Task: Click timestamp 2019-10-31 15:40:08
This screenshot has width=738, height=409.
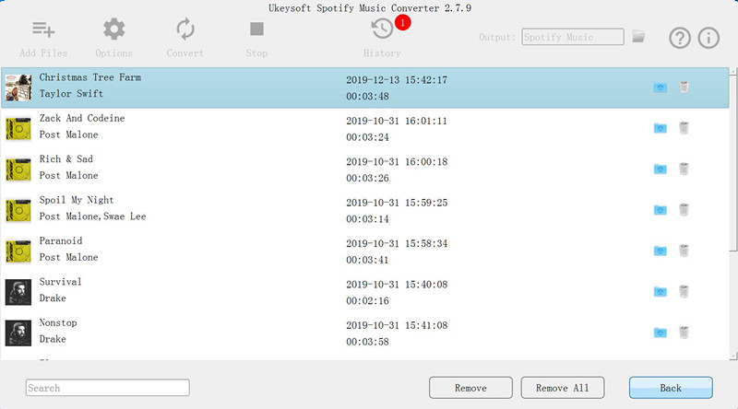Action: [397, 285]
